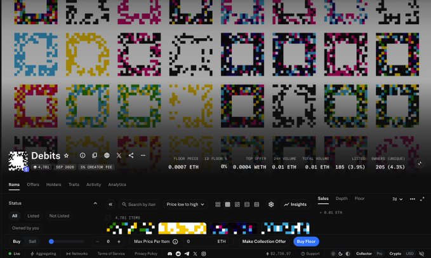
Task: Share the Debits collection
Action: (x=131, y=156)
